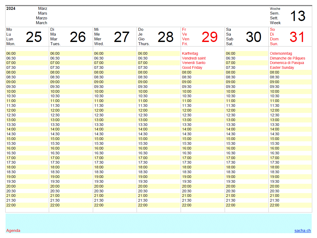Select the month name März

(43, 8)
